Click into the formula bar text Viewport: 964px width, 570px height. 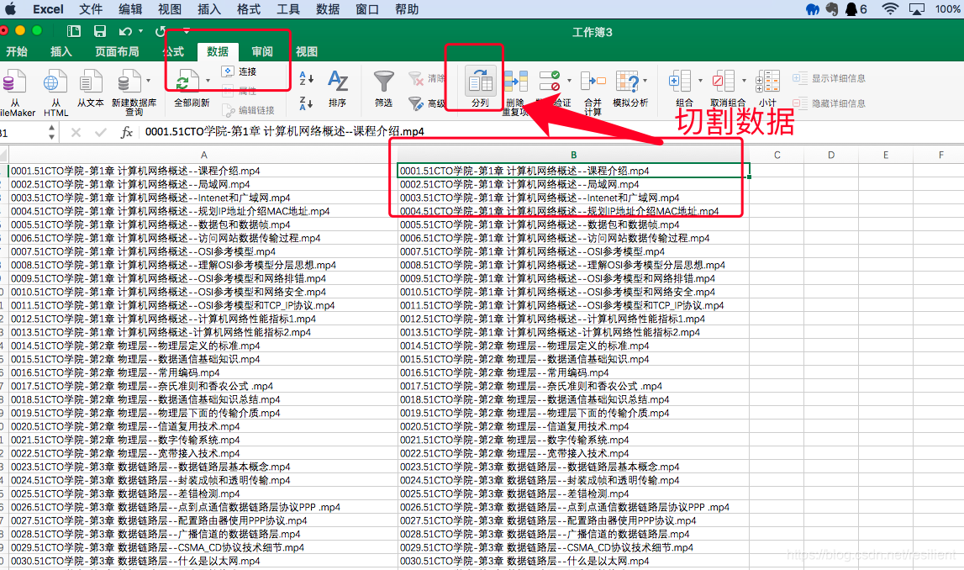coord(285,132)
